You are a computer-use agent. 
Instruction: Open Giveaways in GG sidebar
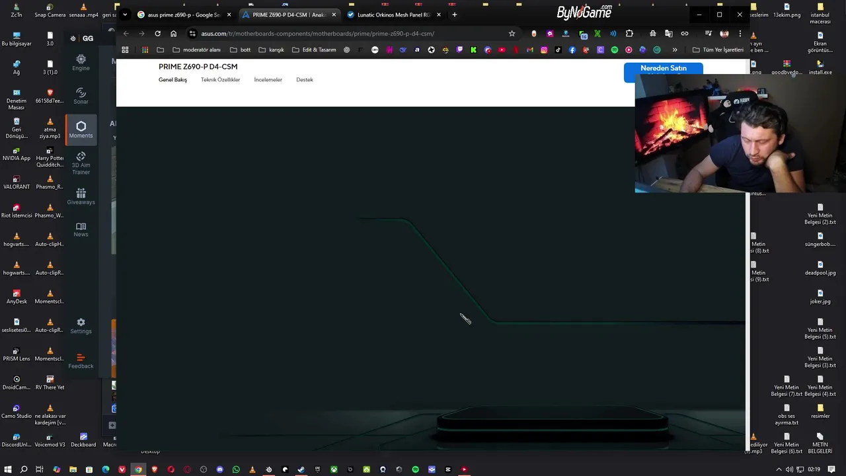click(x=81, y=196)
